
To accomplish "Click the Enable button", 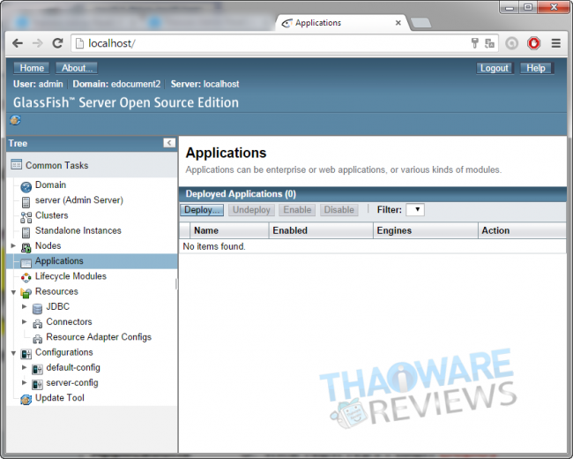I will [297, 210].
